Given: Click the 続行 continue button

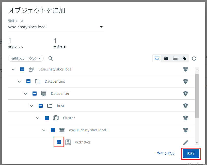Looking at the screenshot, I should click(x=191, y=153).
